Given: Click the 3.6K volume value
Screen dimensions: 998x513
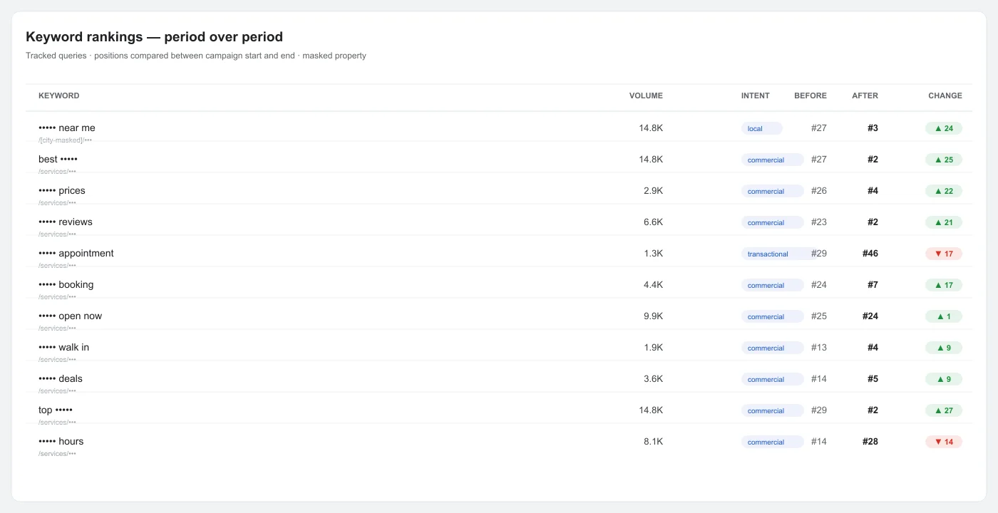Looking at the screenshot, I should (653, 378).
